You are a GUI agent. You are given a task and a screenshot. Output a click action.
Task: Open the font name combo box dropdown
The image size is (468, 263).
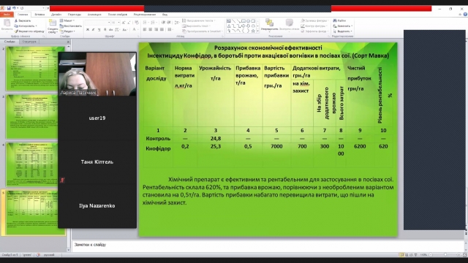(x=109, y=23)
